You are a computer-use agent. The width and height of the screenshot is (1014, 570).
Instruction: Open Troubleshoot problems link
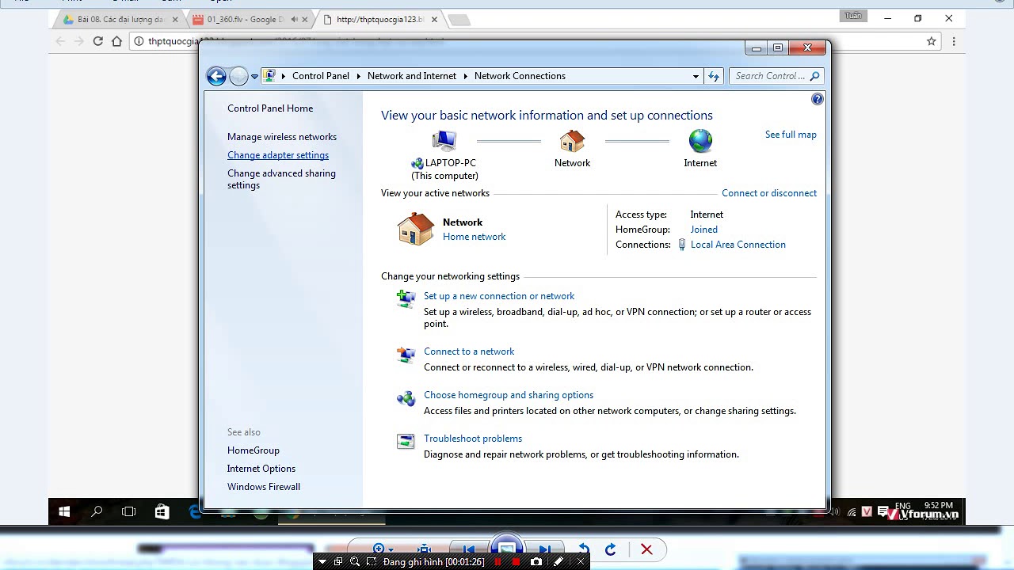(x=473, y=439)
